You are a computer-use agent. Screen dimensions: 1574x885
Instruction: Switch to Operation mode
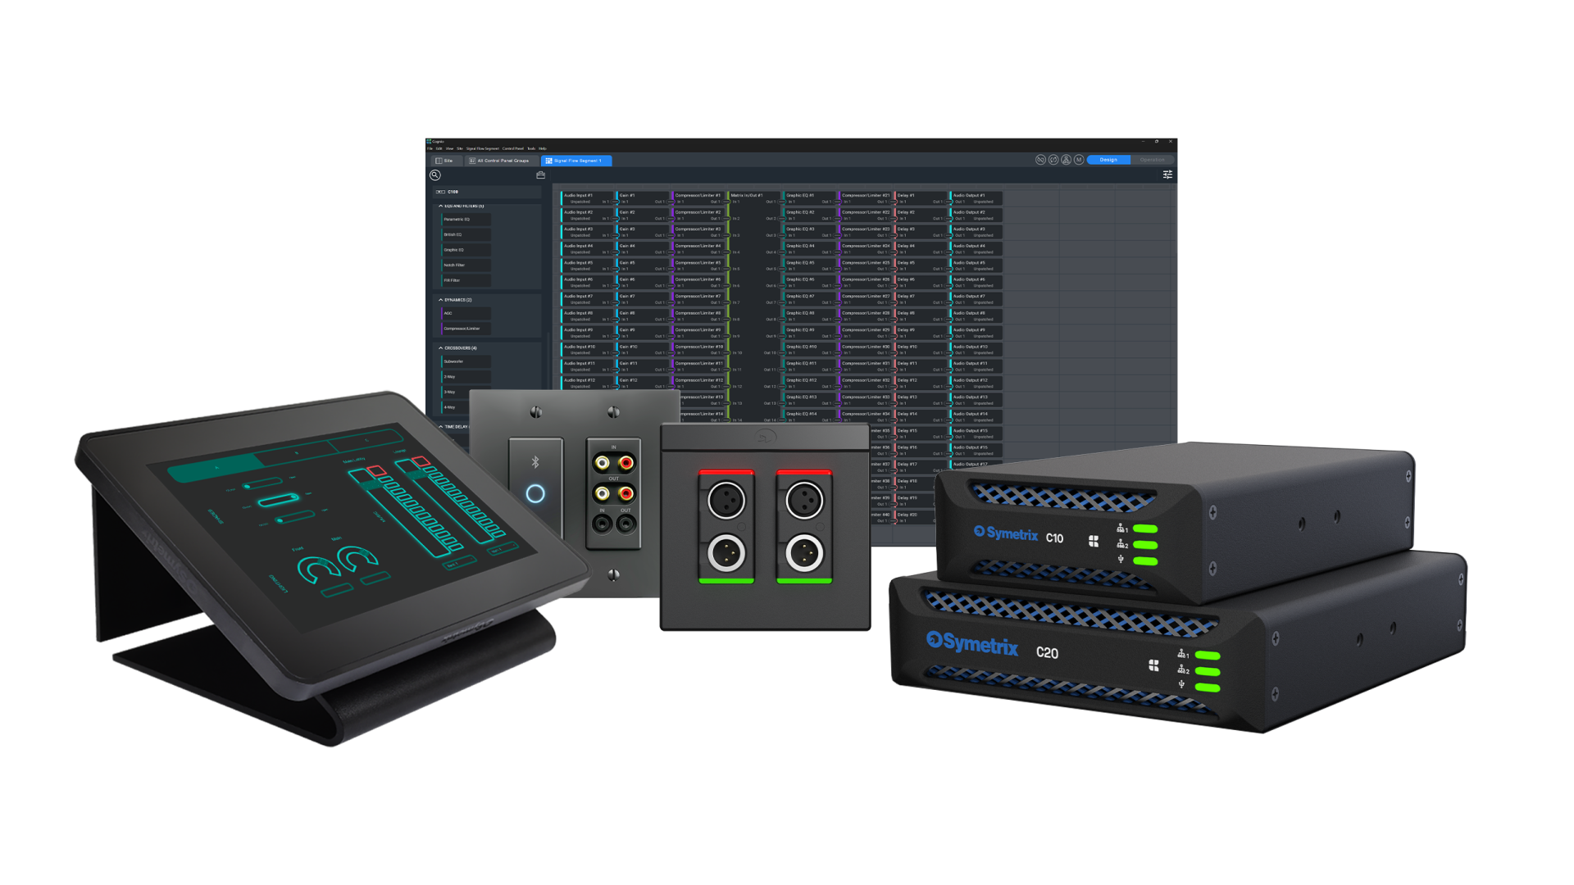point(1152,160)
